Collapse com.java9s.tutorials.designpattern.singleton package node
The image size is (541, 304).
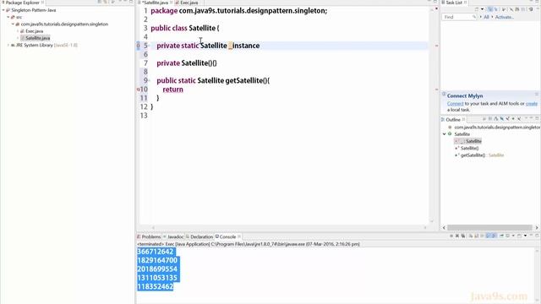pos(13,24)
